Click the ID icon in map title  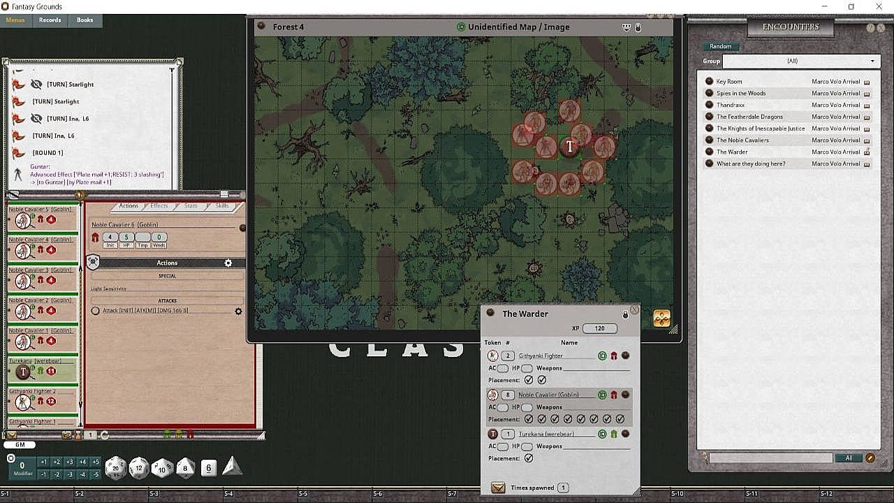(x=460, y=27)
